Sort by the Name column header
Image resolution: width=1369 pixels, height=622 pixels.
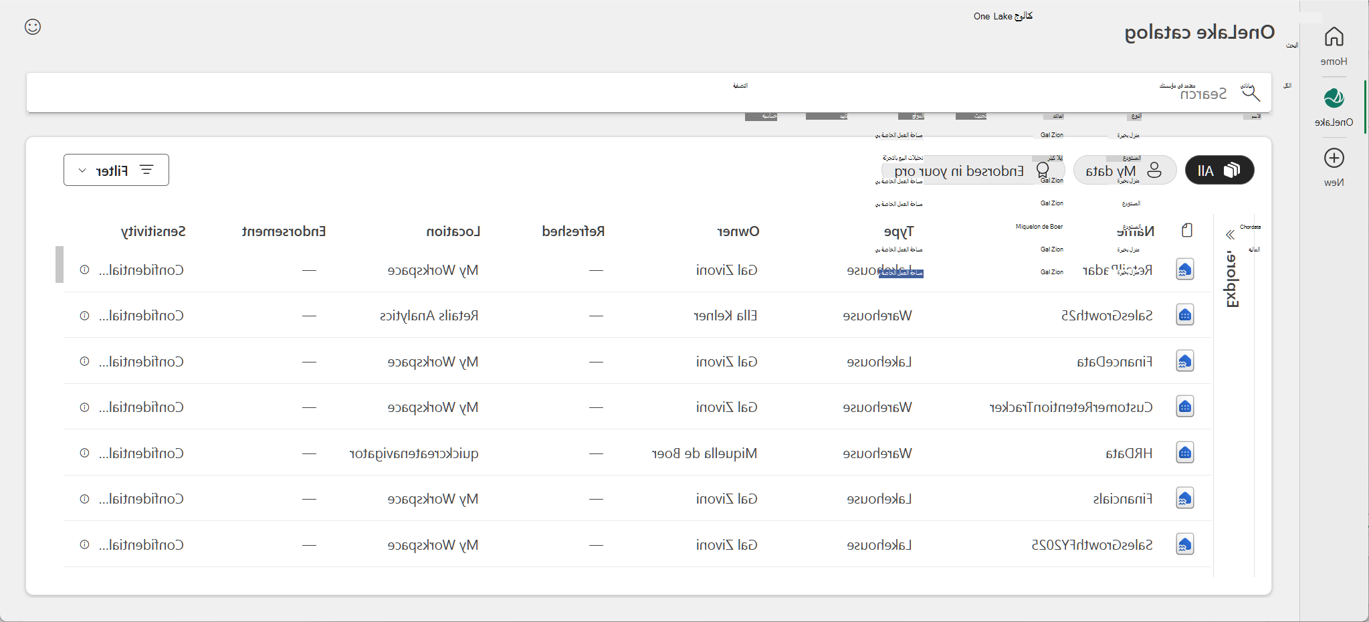1136,231
